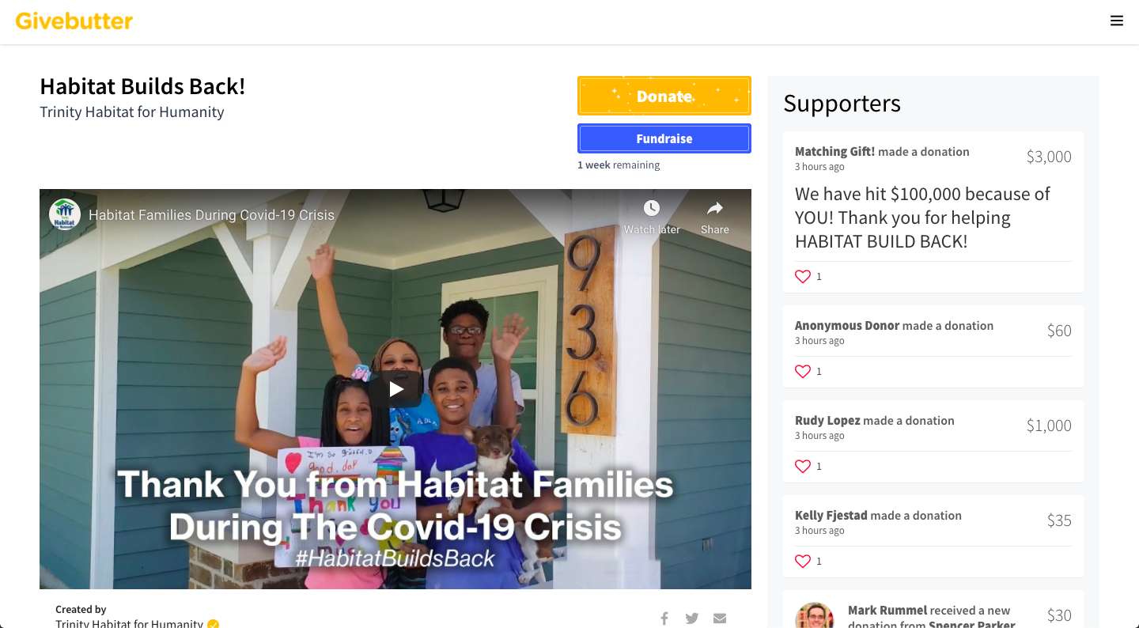This screenshot has height=628, width=1139.
Task: Like Kelly Fjestad's donation
Action: 803,561
